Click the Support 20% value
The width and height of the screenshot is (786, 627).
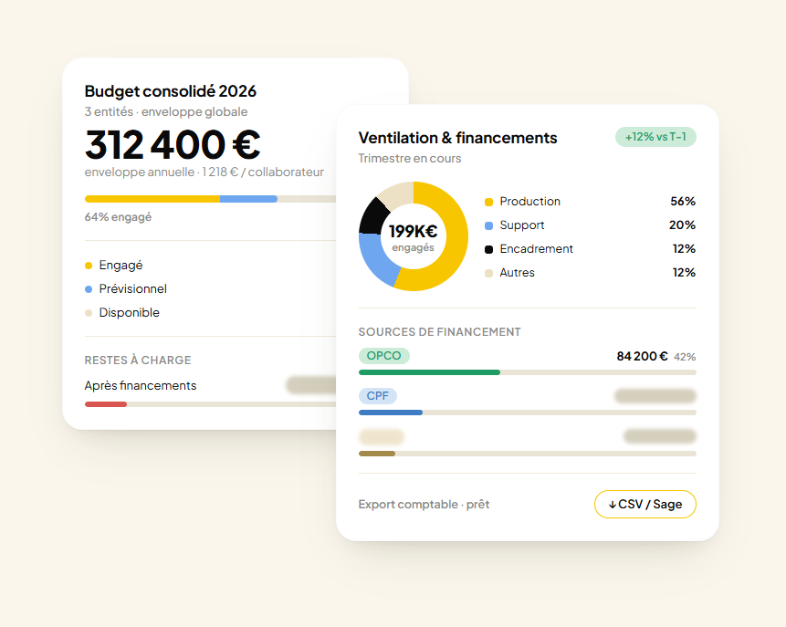(x=682, y=225)
